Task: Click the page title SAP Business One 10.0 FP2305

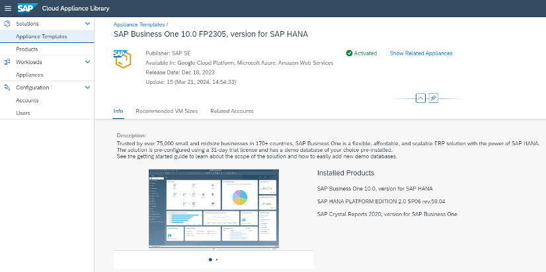Action: tap(211, 34)
